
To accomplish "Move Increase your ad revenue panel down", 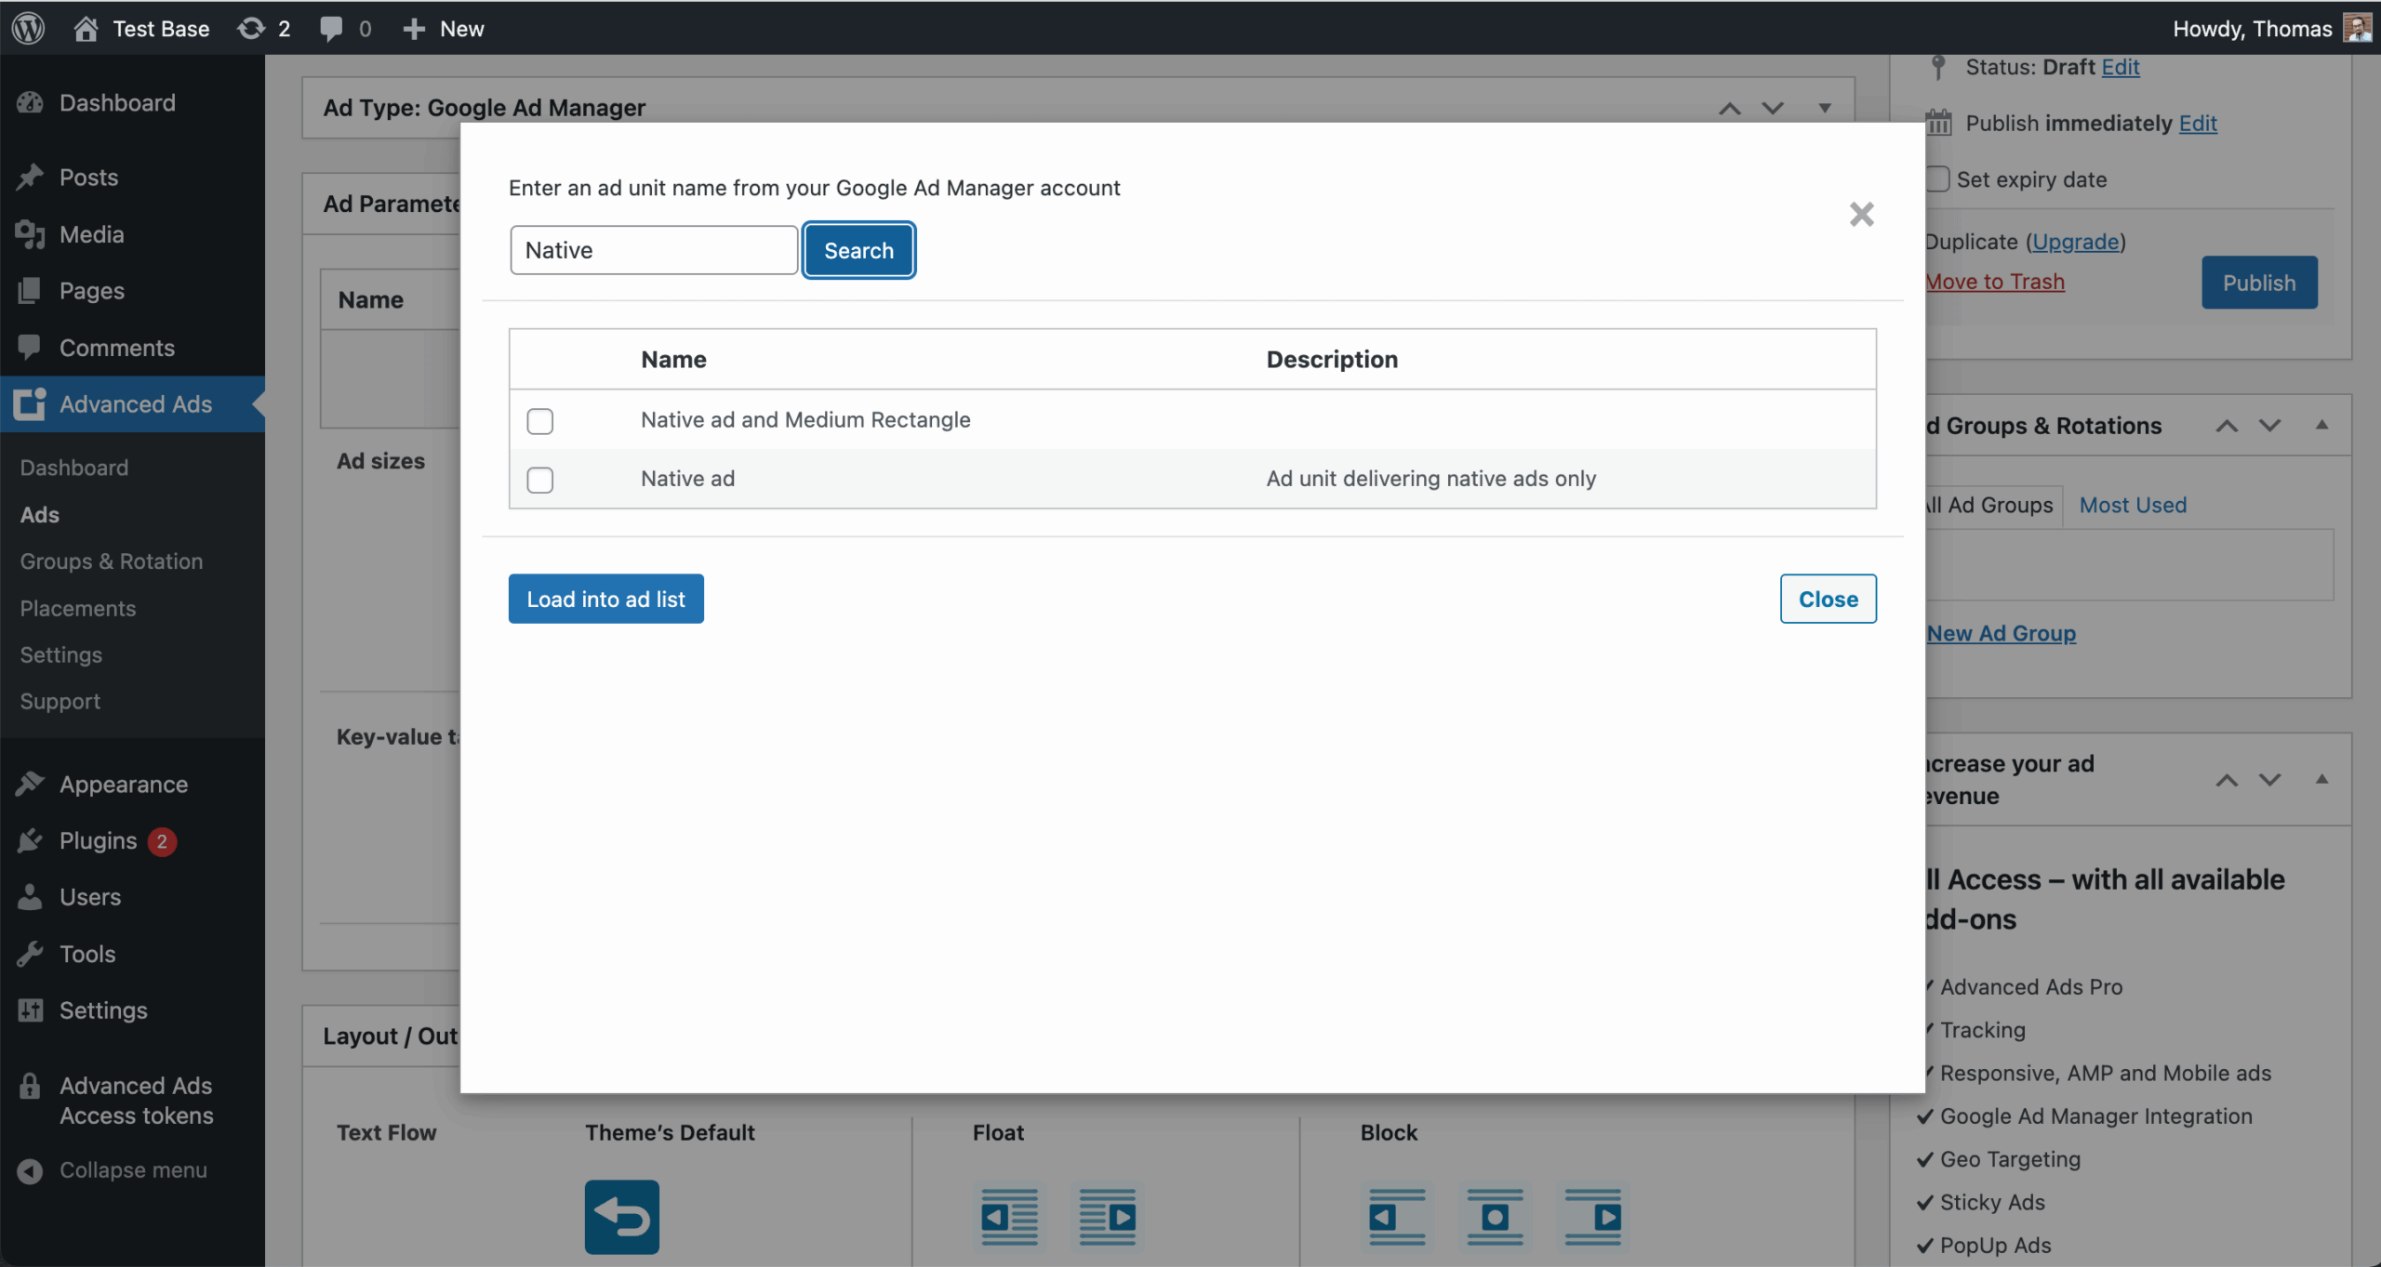I will 2269,780.
